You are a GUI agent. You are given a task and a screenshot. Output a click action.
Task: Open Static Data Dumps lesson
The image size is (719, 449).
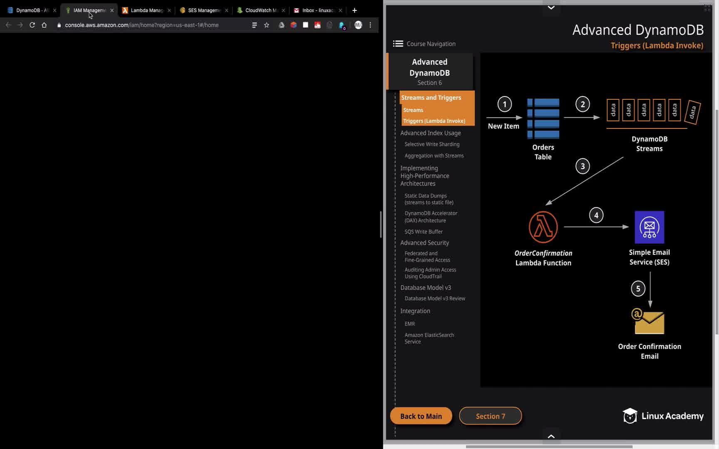tap(429, 199)
